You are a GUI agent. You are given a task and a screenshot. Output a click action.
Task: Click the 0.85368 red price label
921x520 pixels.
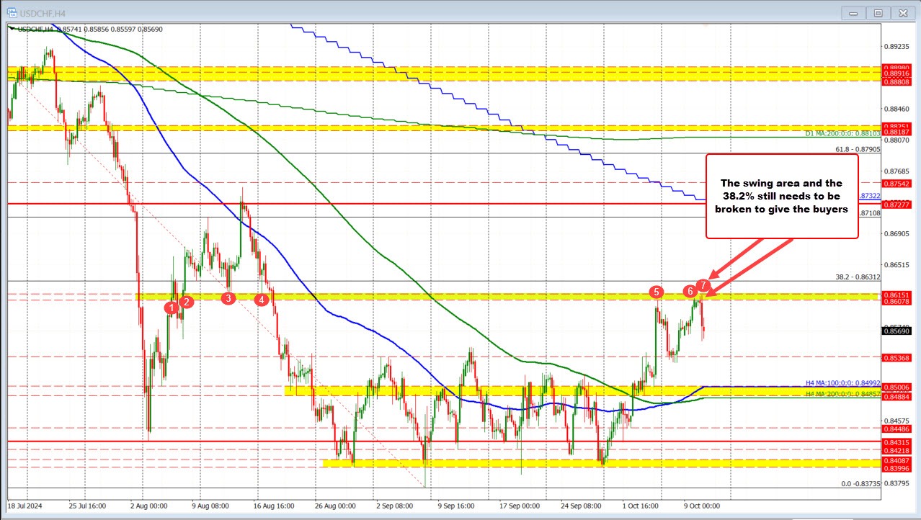pyautogui.click(x=898, y=357)
